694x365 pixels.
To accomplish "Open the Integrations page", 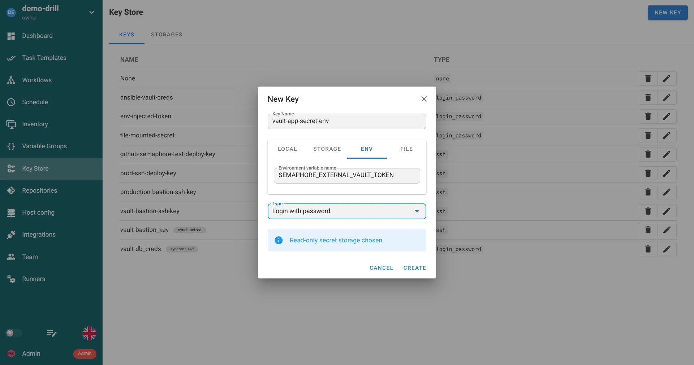I will 51,234.
